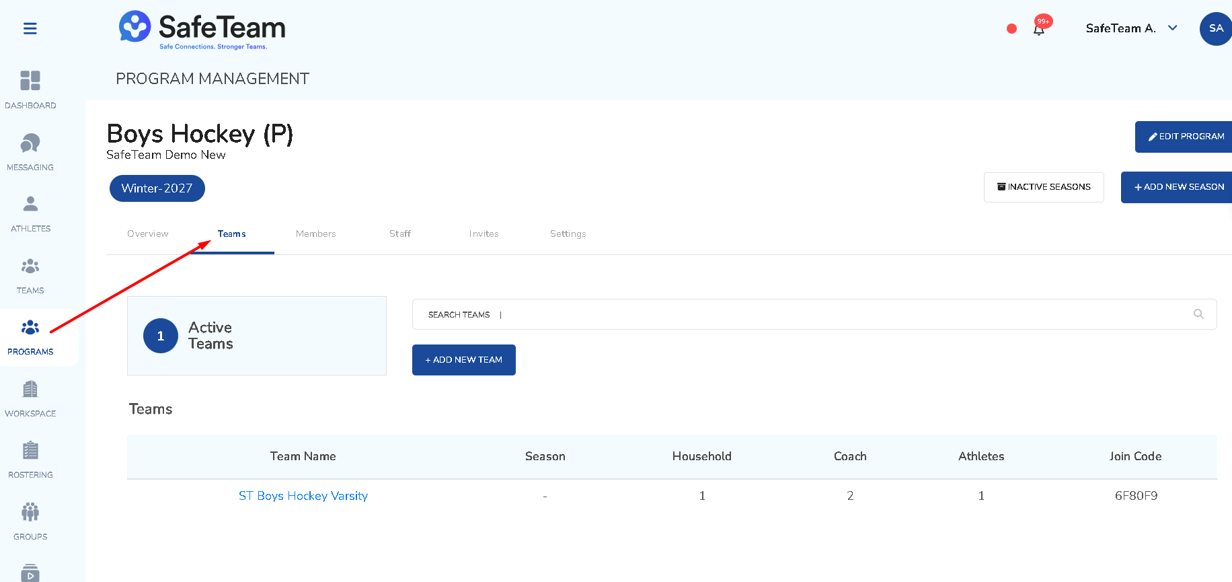Click the Team Name column header
1232x582 pixels.
click(x=303, y=456)
